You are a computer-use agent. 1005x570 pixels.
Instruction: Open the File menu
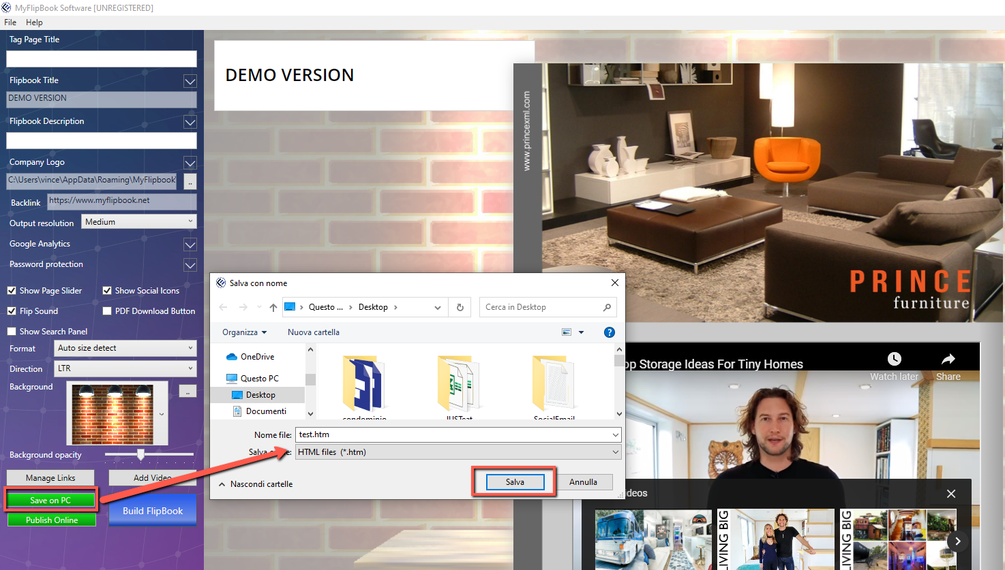[10, 22]
